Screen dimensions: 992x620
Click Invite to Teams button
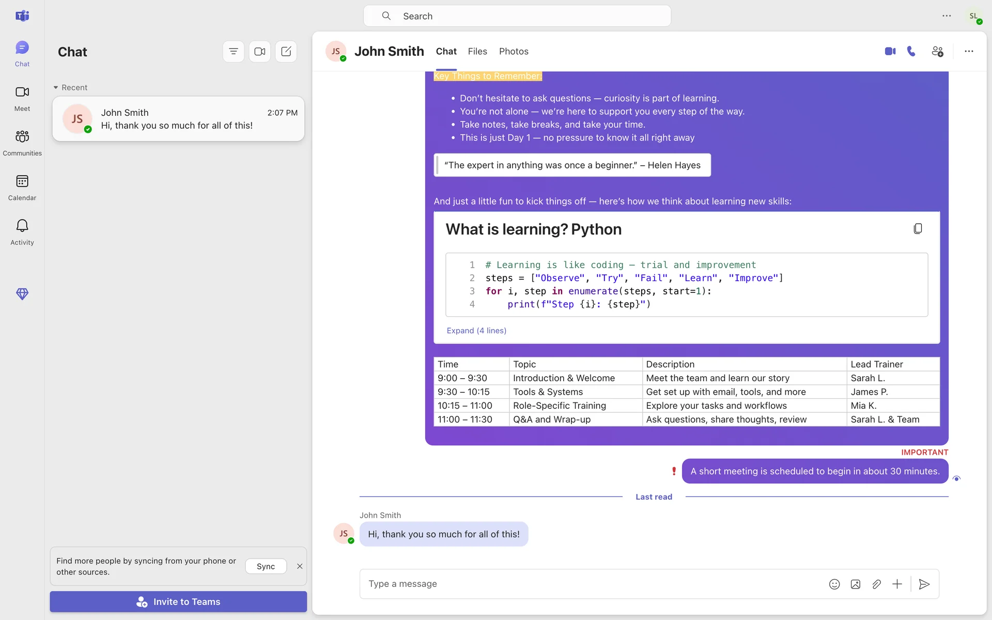178,601
